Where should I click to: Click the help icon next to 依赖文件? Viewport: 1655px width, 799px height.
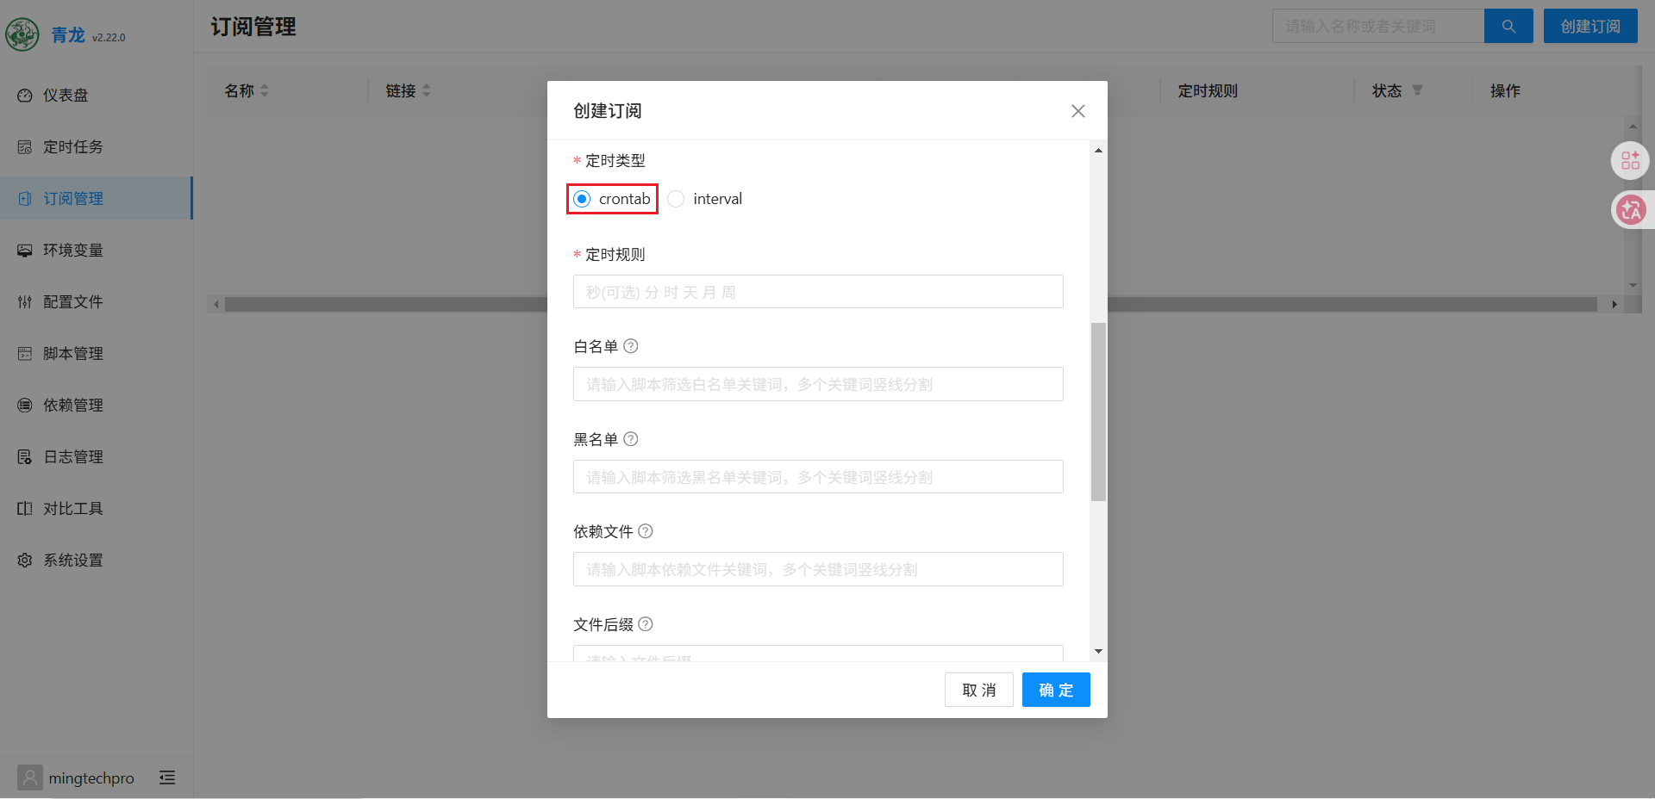tap(646, 531)
